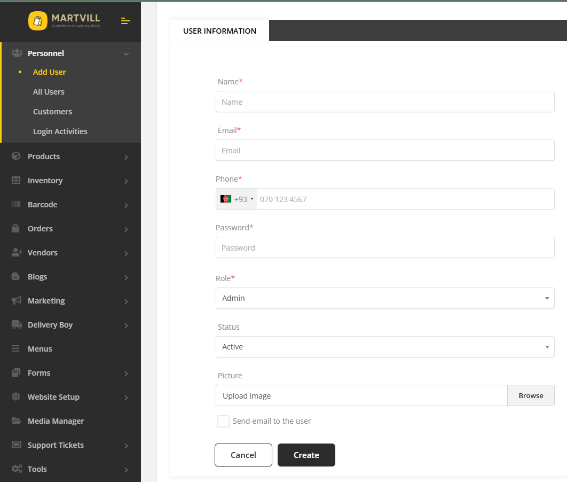The image size is (567, 482).
Task: Click the Delivery Boy truck icon
Action: point(16,325)
